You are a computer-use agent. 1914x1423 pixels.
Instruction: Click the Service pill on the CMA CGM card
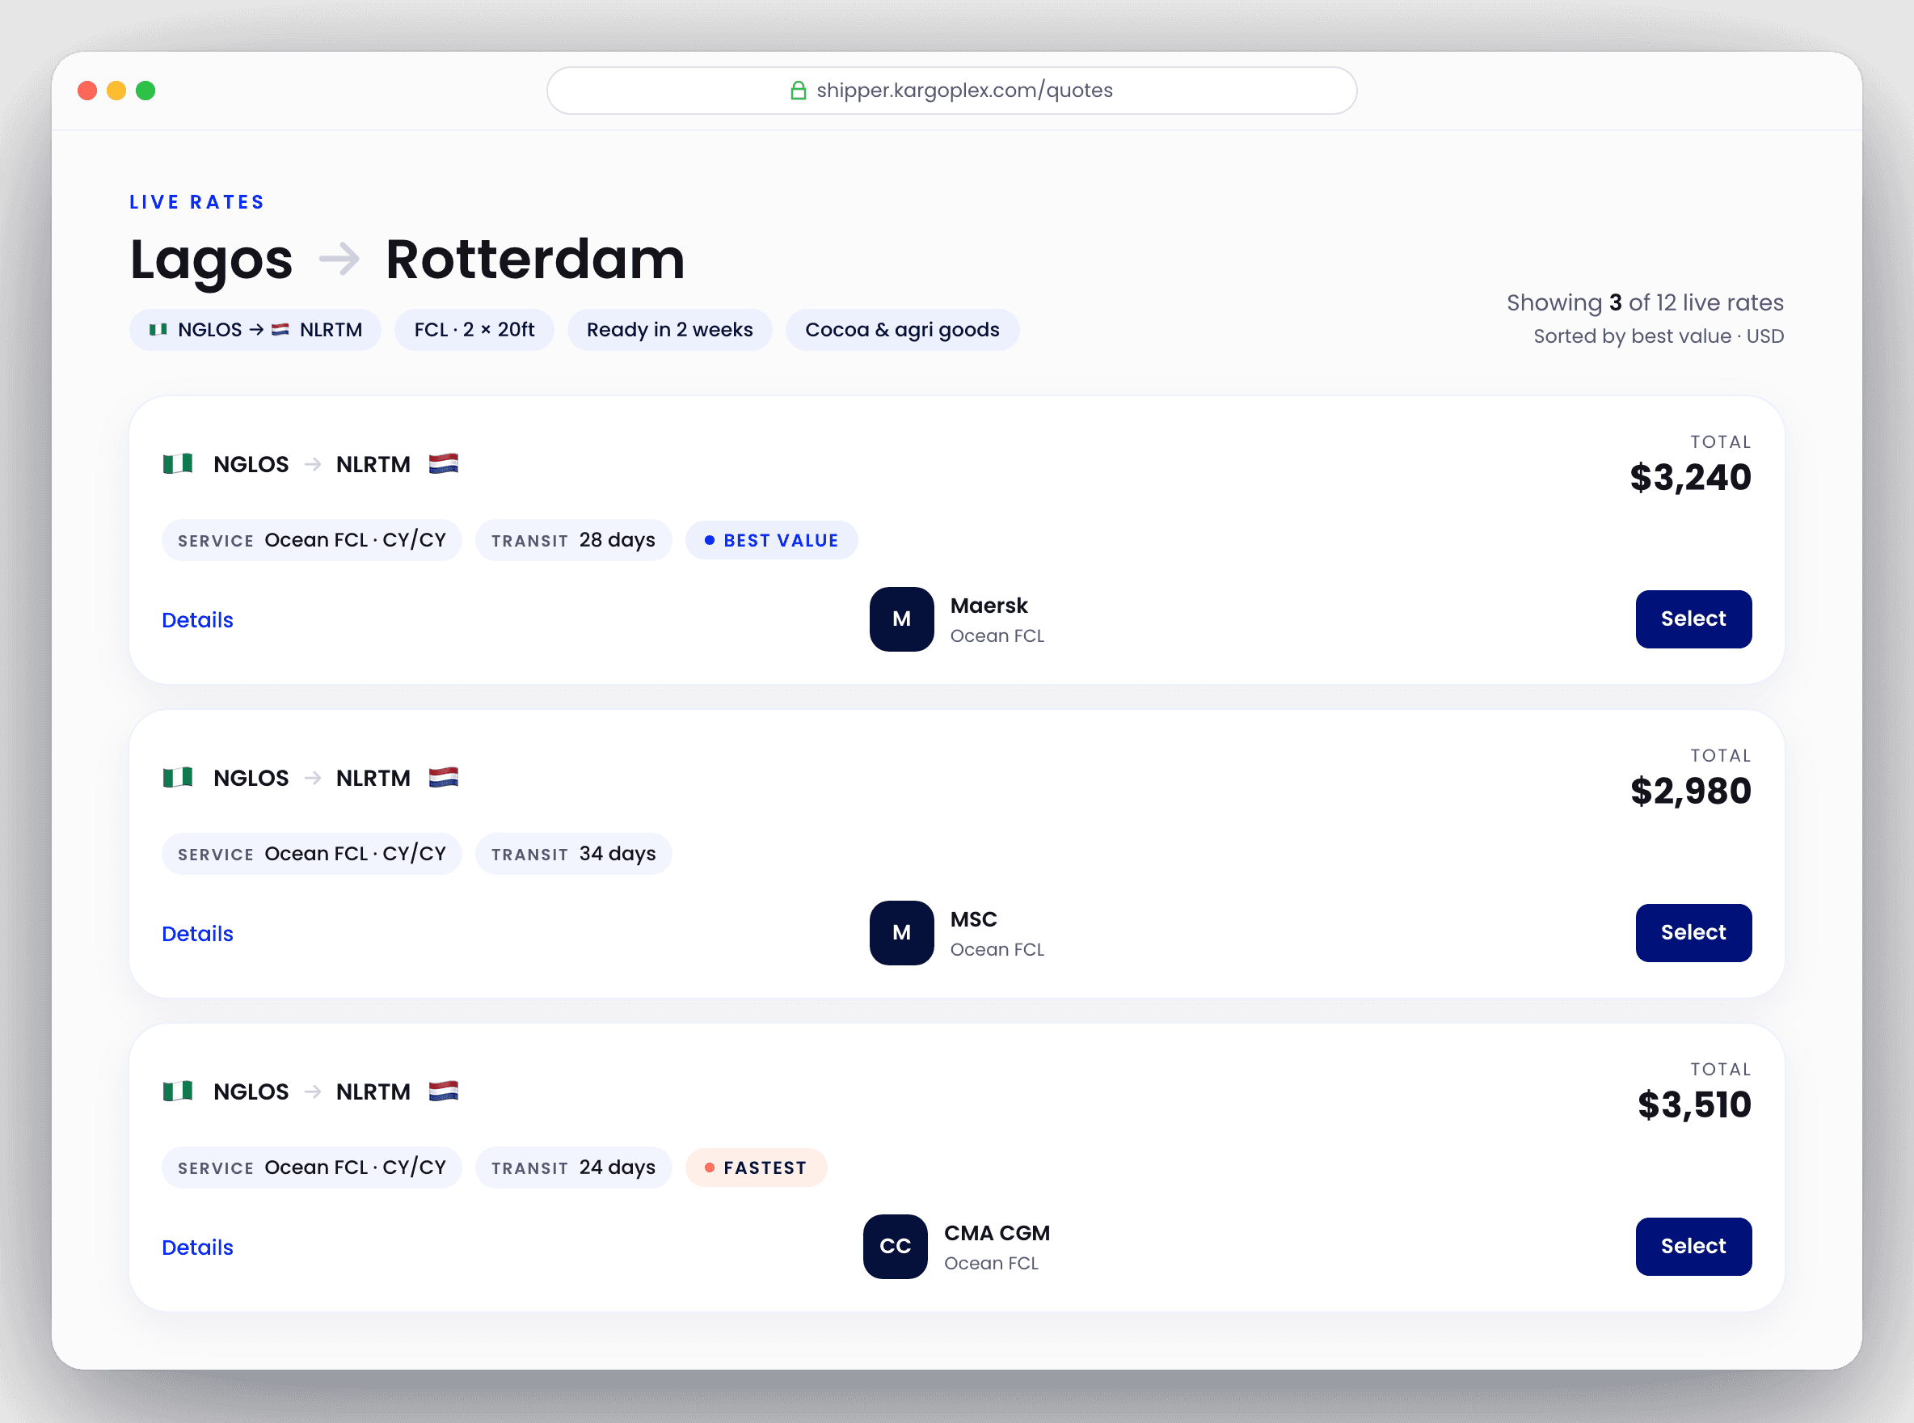pyautogui.click(x=312, y=1168)
